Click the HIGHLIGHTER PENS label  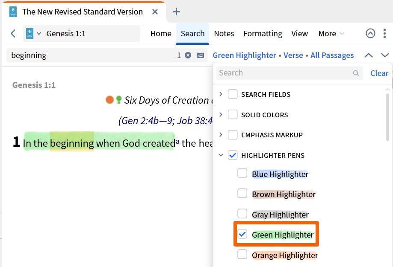[273, 156]
